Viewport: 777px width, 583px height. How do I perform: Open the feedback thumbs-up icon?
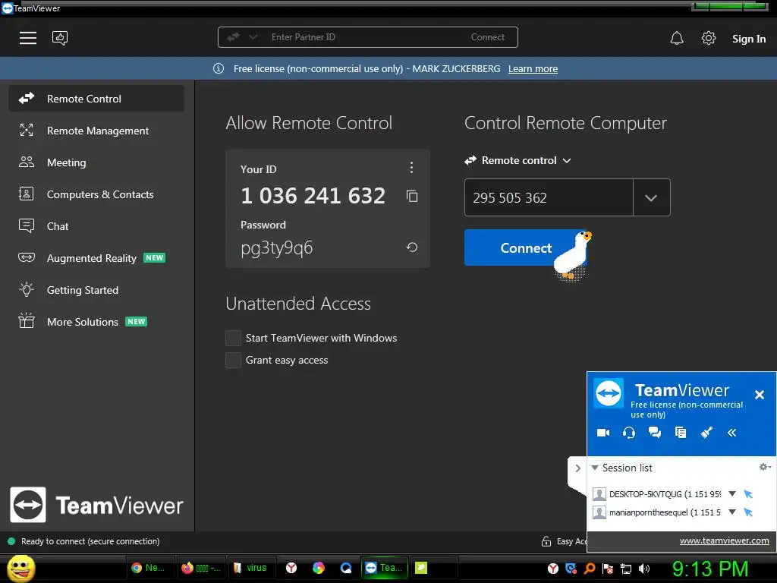pos(59,38)
